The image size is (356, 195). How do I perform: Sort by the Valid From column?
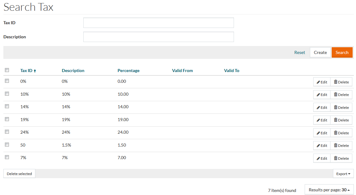(182, 71)
